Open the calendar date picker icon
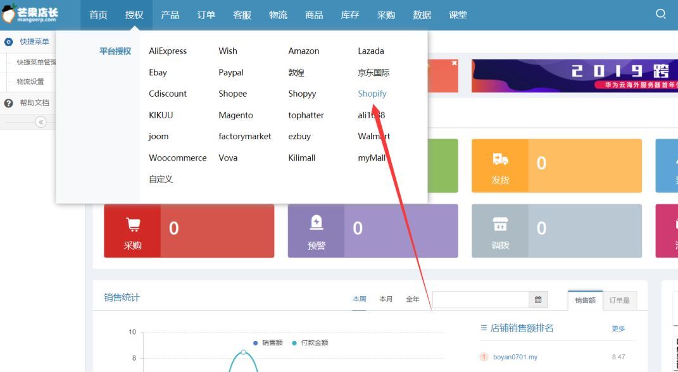 [538, 299]
